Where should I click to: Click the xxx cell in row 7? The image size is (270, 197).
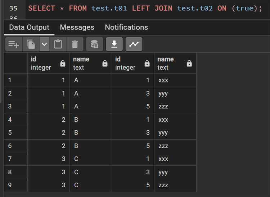click(175, 159)
